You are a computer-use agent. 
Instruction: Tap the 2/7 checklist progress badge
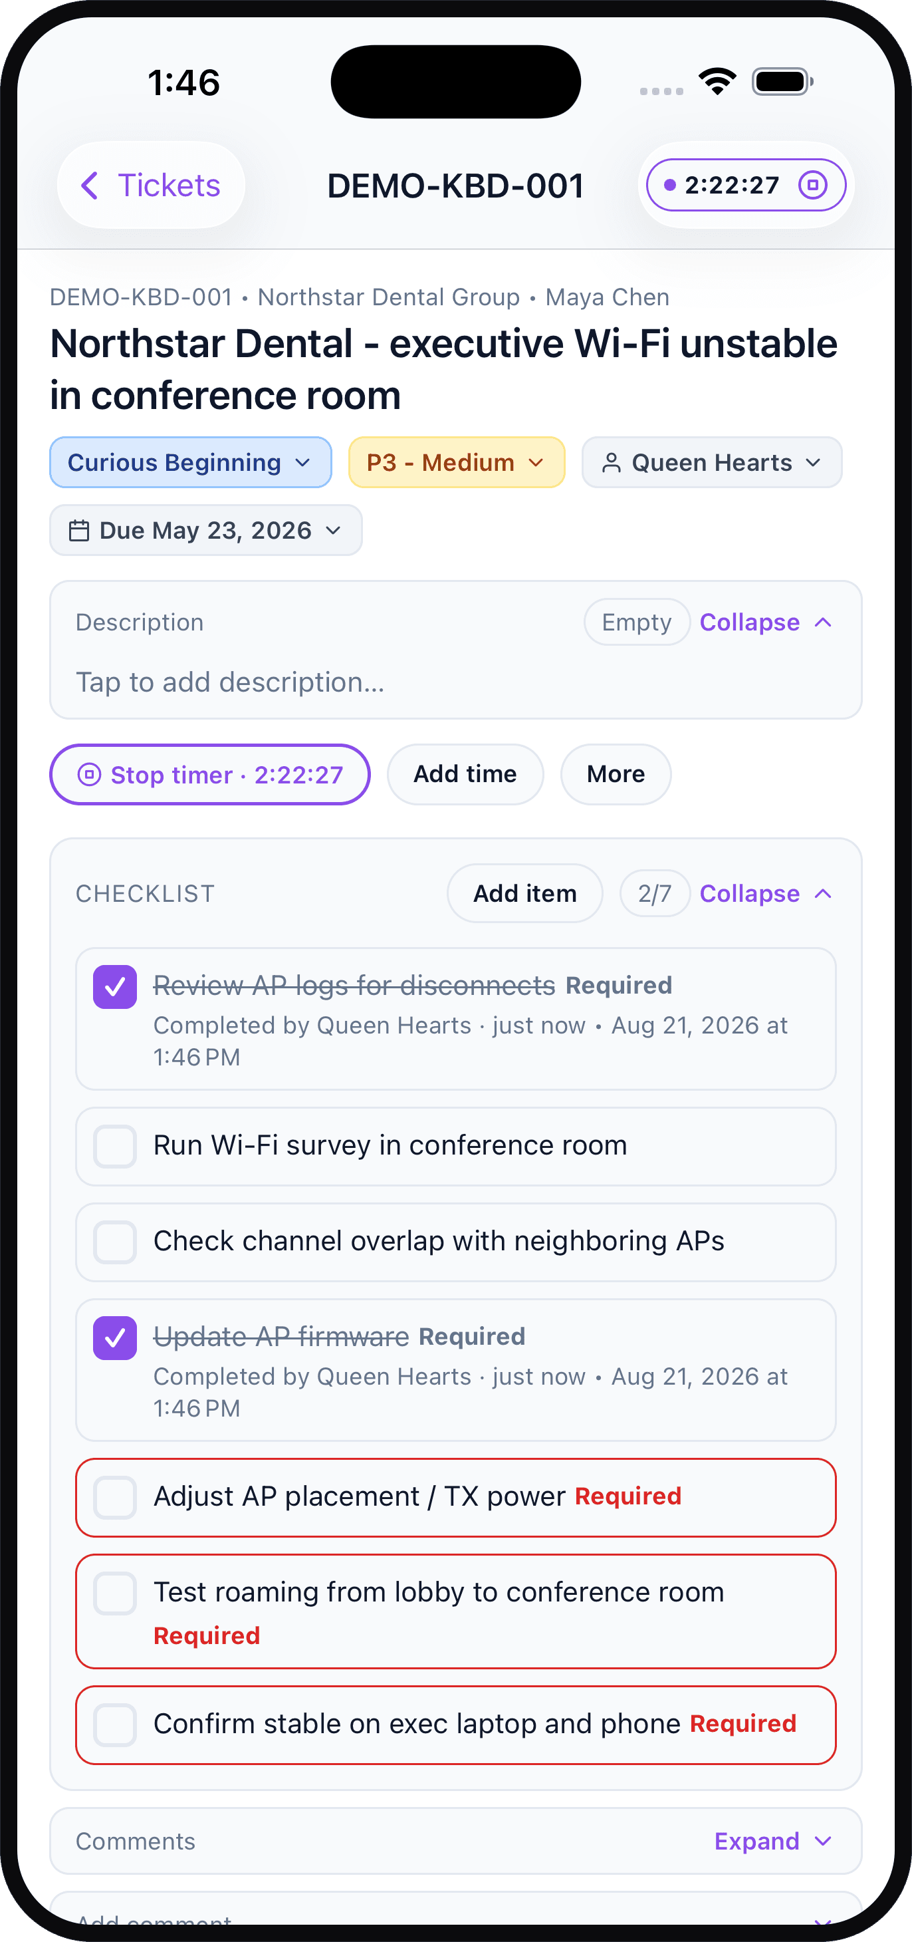tap(654, 893)
